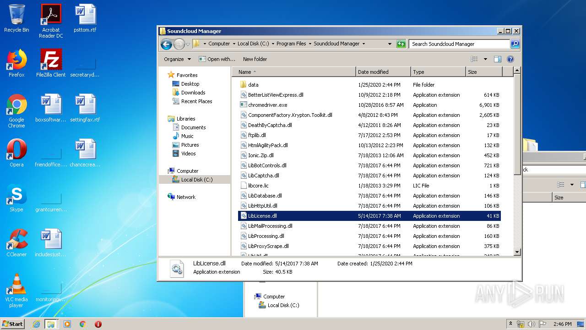Viewport: 586px width, 330px height.
Task: Expand arrow after Soundcloud Manager in breadcrumb
Action: click(364, 44)
